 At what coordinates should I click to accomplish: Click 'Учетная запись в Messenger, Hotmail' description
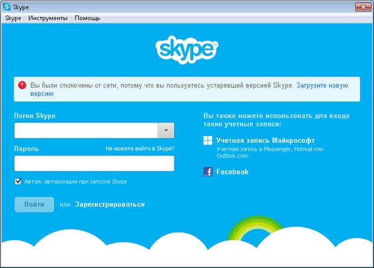click(270, 152)
